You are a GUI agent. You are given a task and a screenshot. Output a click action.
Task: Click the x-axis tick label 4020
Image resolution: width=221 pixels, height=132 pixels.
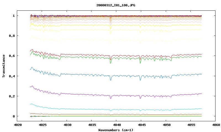click(x=18, y=125)
